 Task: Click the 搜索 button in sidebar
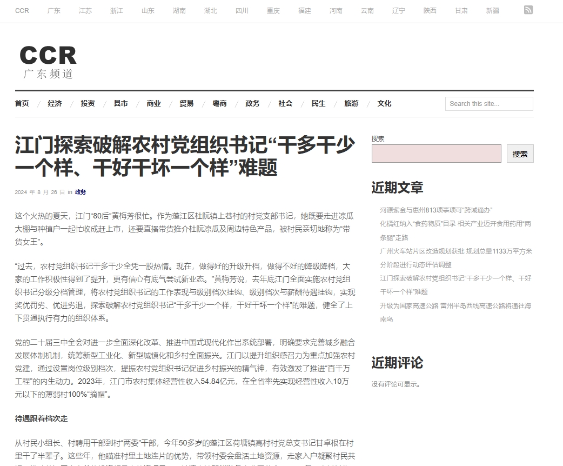click(520, 154)
